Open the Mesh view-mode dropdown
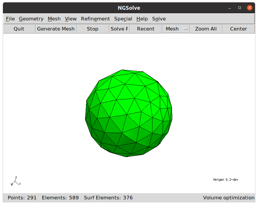The height and width of the screenshot is (205, 258). tap(176, 29)
